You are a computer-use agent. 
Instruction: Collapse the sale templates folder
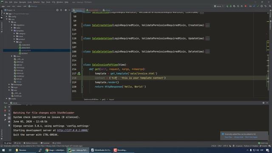tap(14, 42)
